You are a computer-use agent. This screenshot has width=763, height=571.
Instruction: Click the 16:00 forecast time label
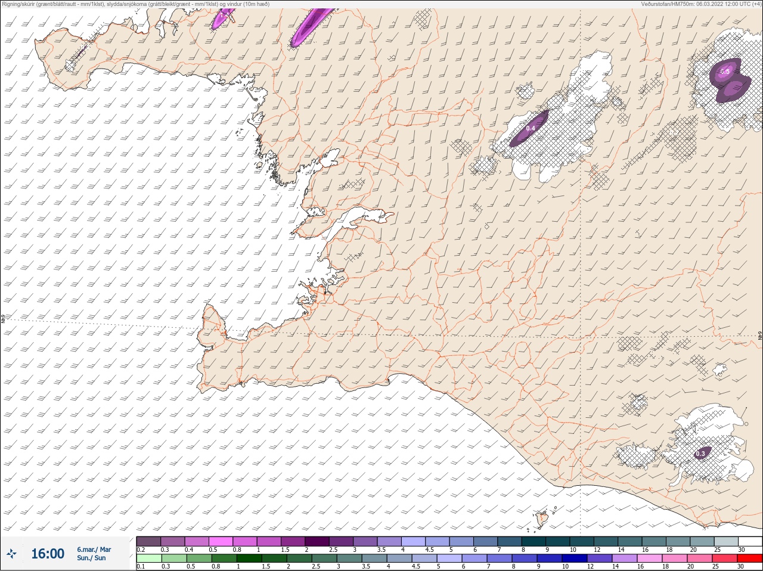coord(48,554)
